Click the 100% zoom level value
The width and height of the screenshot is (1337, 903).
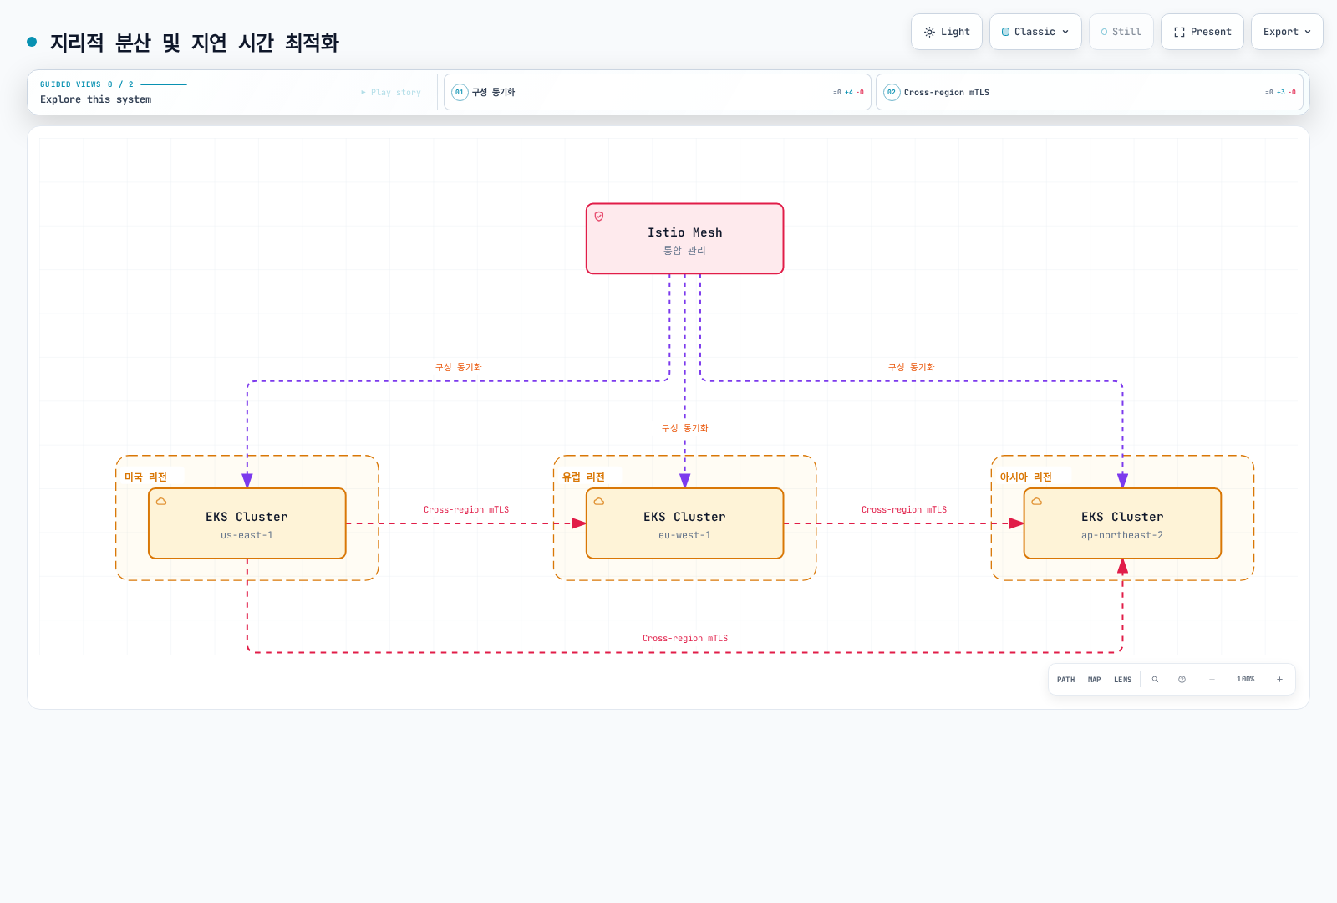1246,680
